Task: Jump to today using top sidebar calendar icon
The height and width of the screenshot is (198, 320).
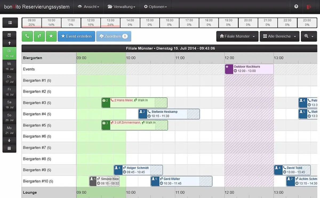Action: [x=9, y=35]
